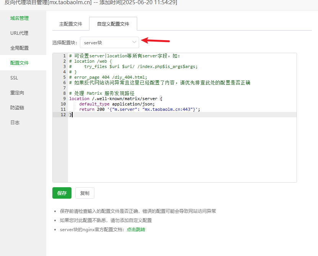The image size is (318, 256).
Task: Switch to 主配置文件 tab
Action: (x=71, y=24)
